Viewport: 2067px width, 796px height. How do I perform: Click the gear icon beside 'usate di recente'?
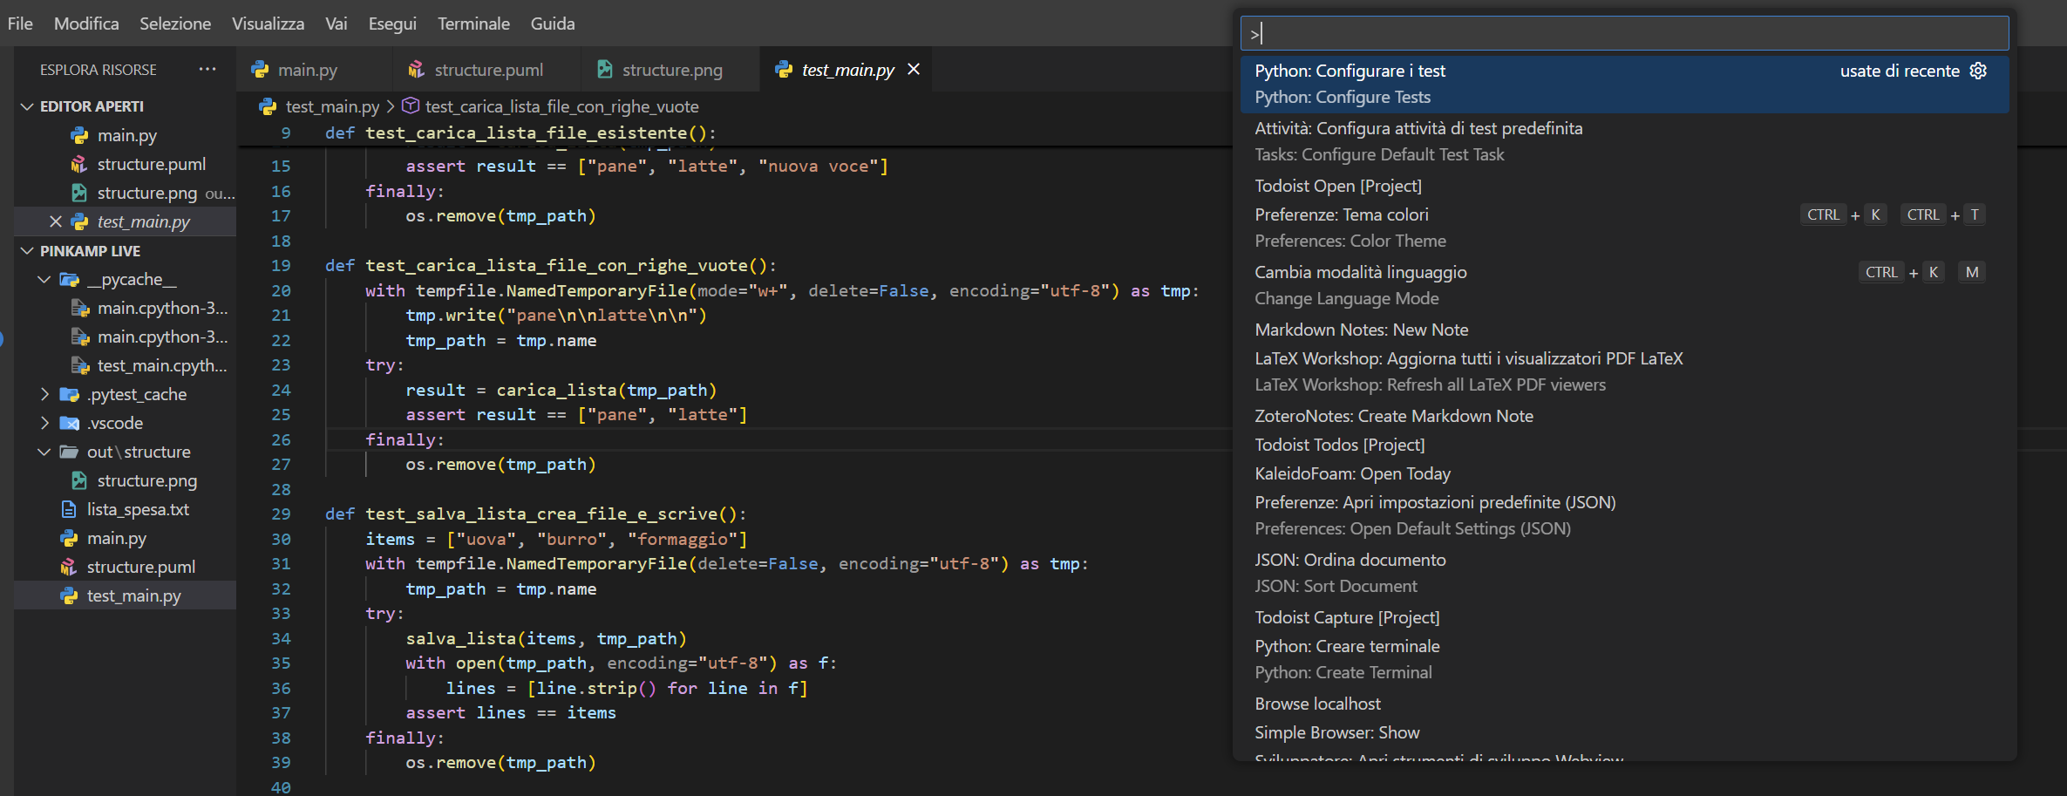coord(1978,71)
